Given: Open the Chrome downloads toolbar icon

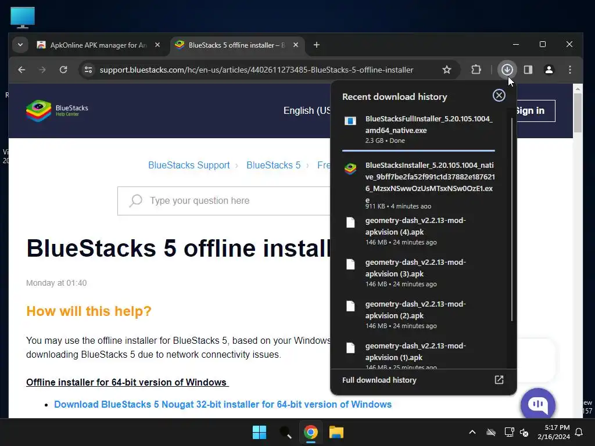Looking at the screenshot, I should [507, 70].
